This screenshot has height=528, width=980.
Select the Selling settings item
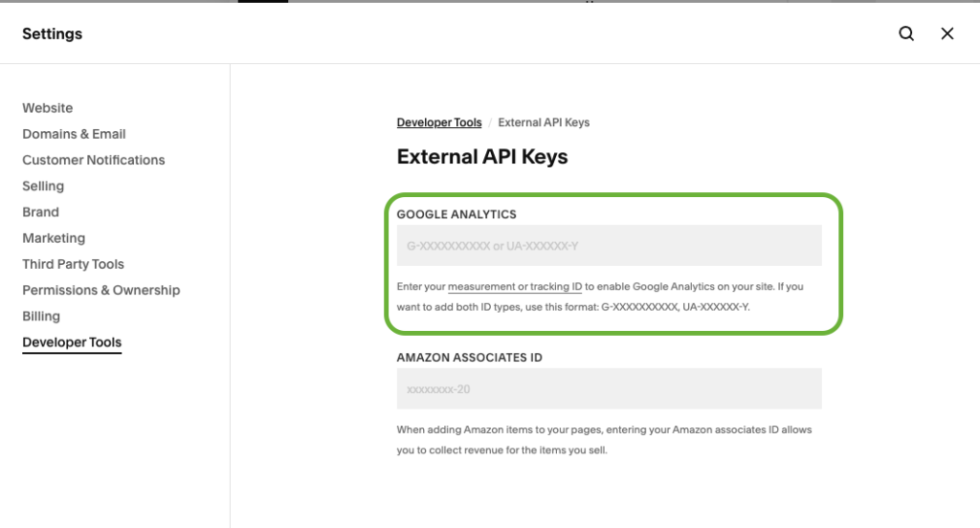tap(43, 187)
